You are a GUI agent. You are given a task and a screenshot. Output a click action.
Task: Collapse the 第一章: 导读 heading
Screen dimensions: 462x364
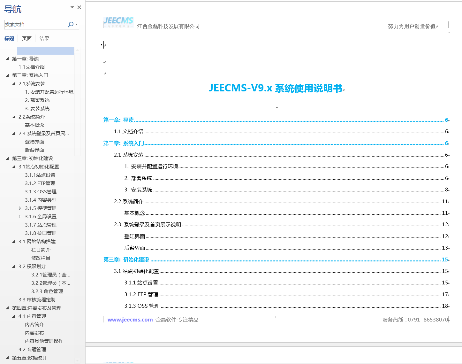(x=7, y=59)
